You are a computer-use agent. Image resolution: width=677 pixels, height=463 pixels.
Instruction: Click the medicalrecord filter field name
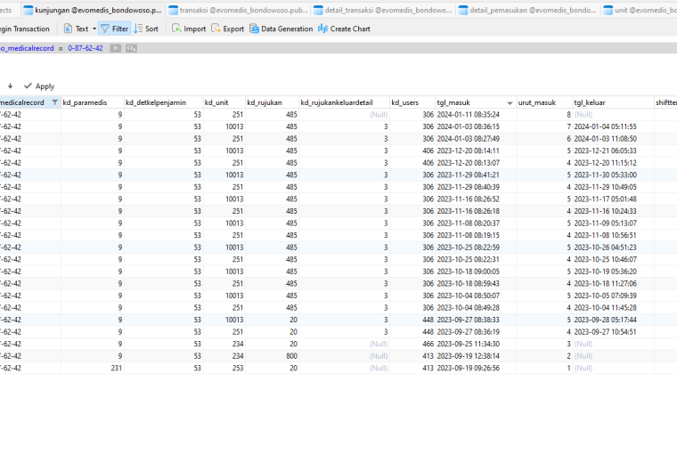[x=27, y=48]
